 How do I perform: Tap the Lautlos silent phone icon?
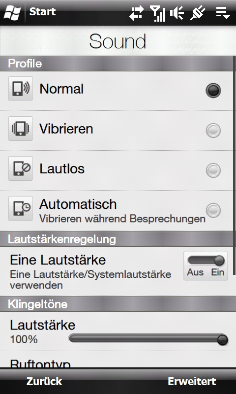[x=21, y=168]
